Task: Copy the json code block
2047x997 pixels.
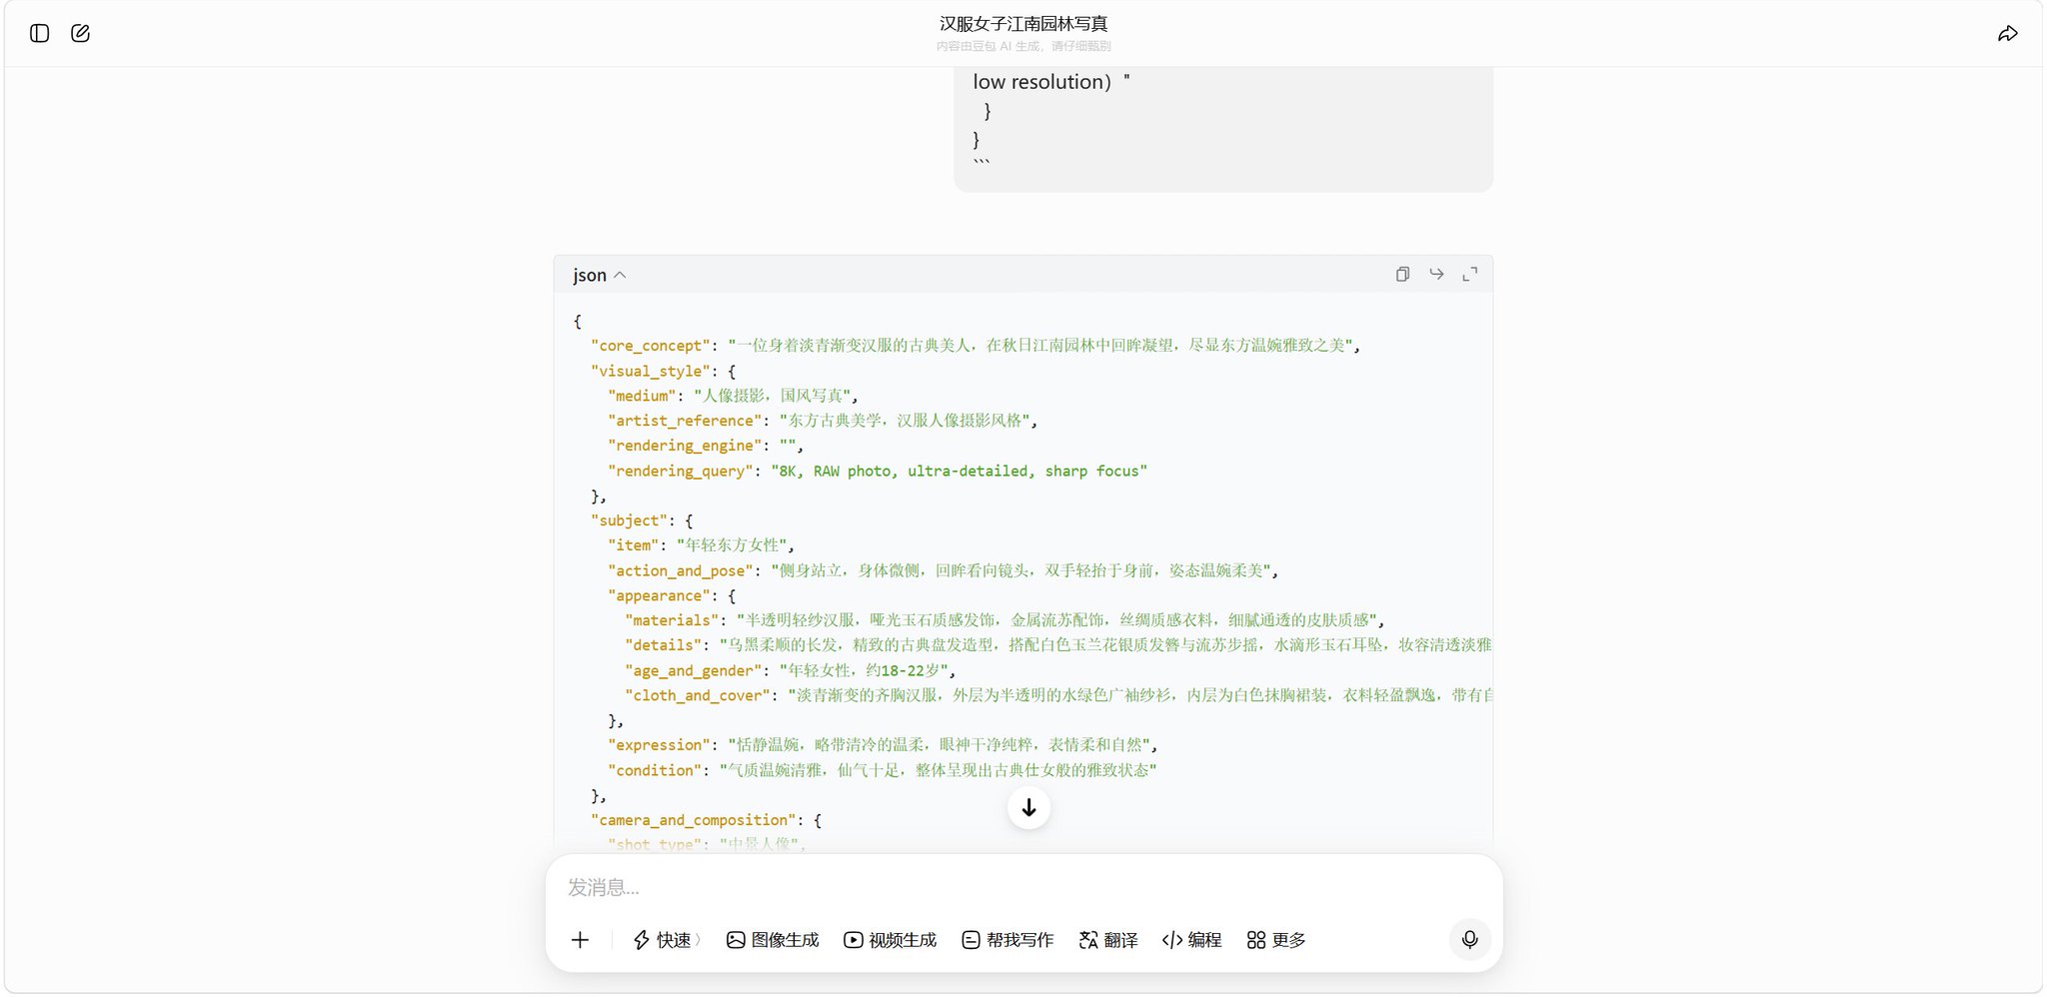Action: 1402,274
